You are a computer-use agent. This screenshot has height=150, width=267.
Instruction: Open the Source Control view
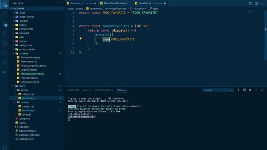point(5,24)
